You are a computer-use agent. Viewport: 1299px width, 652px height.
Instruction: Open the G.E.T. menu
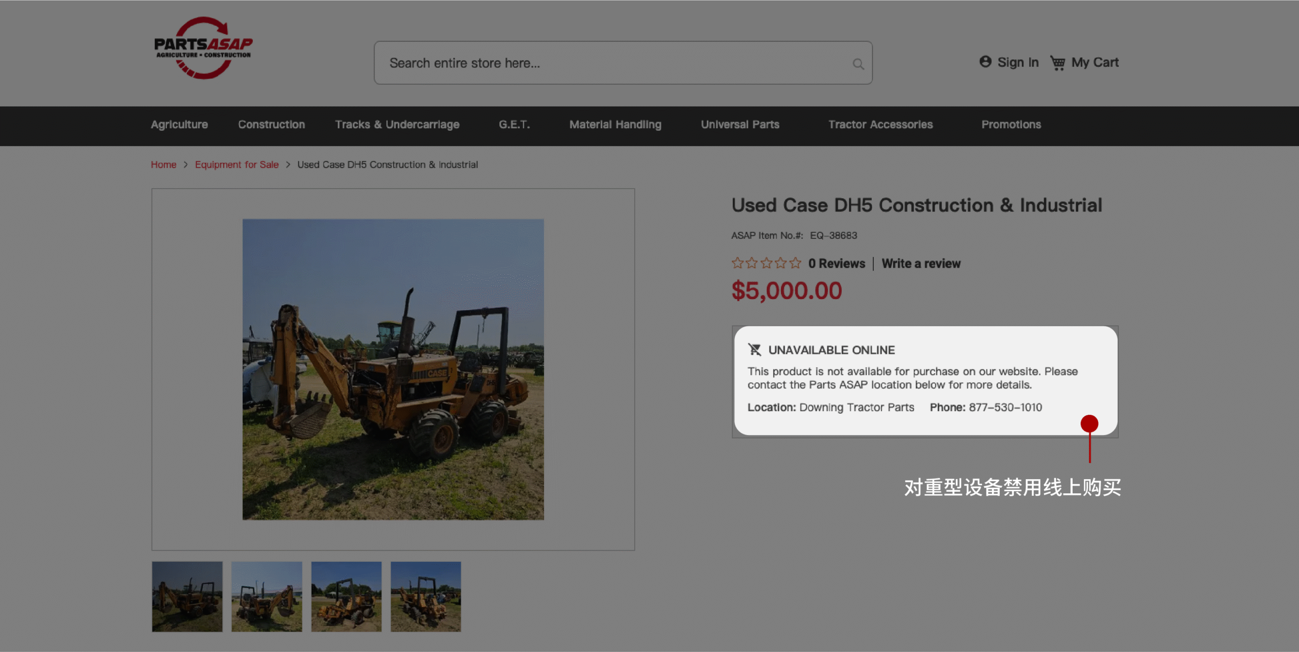514,125
